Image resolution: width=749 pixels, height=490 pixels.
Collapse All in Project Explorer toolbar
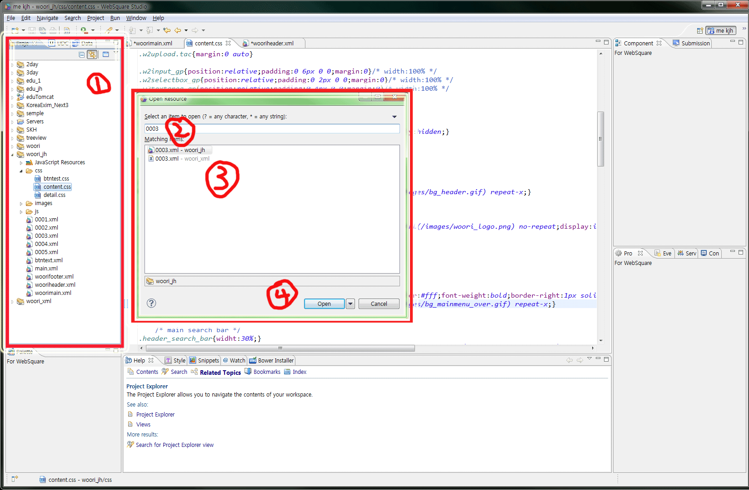coord(82,54)
